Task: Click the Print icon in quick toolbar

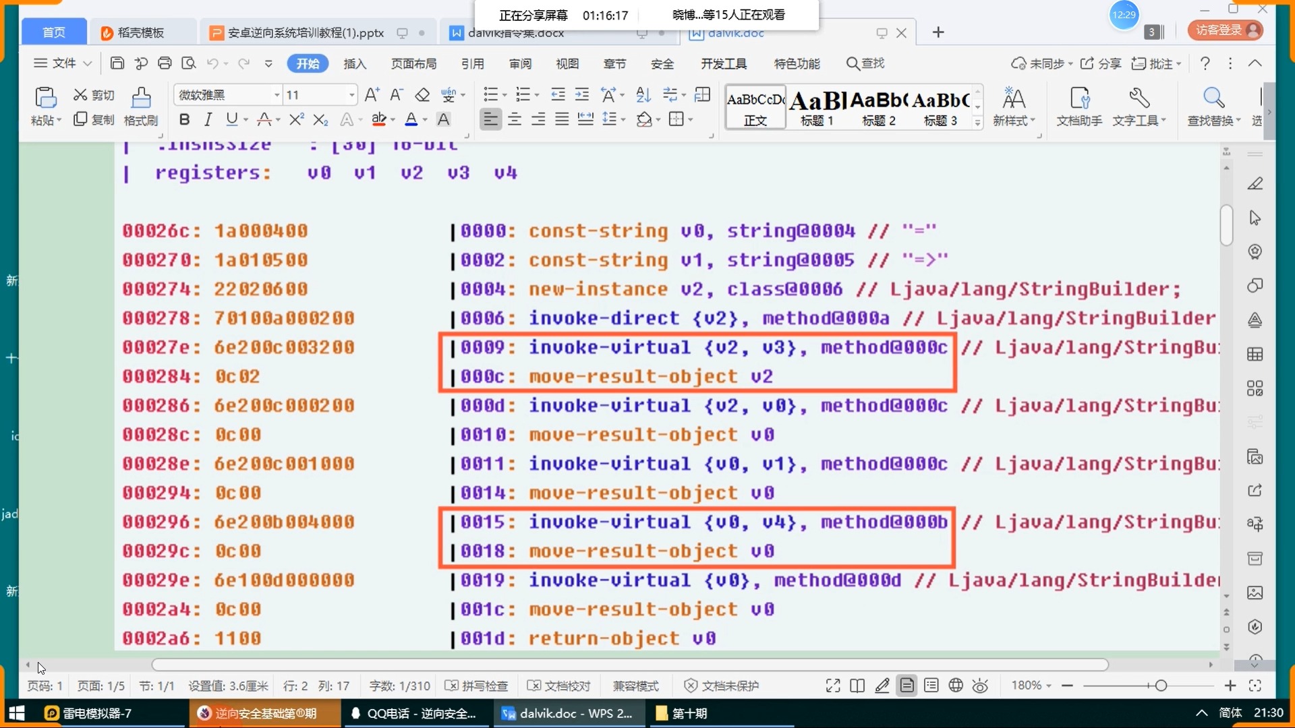Action: [165, 63]
